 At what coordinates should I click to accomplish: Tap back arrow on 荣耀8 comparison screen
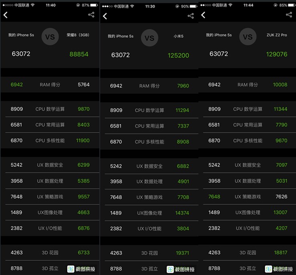point(6,15)
